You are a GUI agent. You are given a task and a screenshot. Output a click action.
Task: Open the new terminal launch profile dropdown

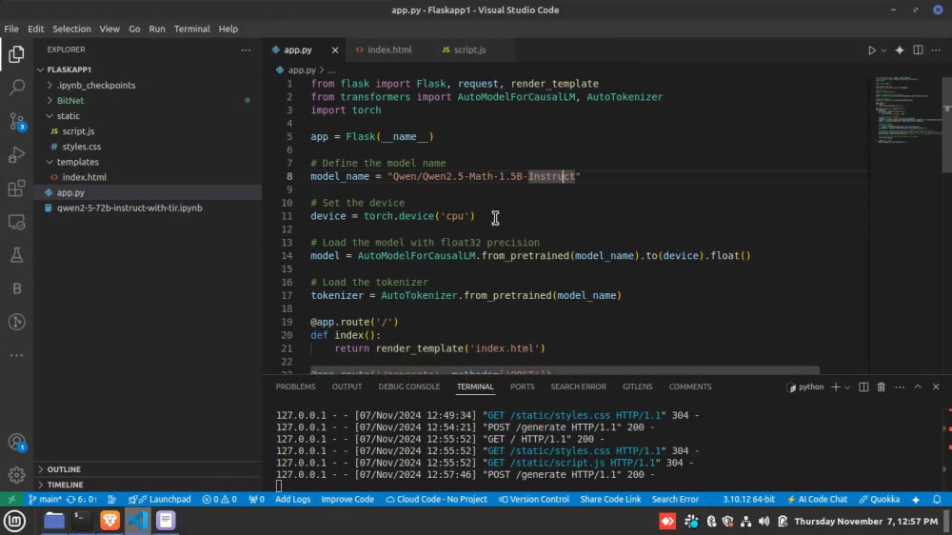[x=847, y=387]
